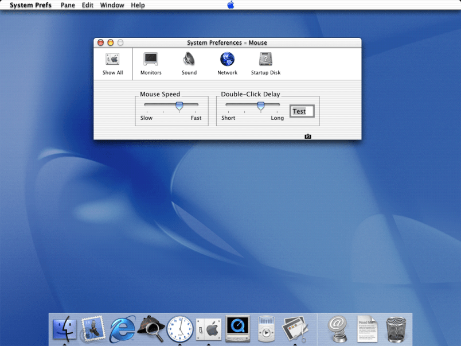
Task: Click the Double-Click Delay slider thumb
Action: 261,106
